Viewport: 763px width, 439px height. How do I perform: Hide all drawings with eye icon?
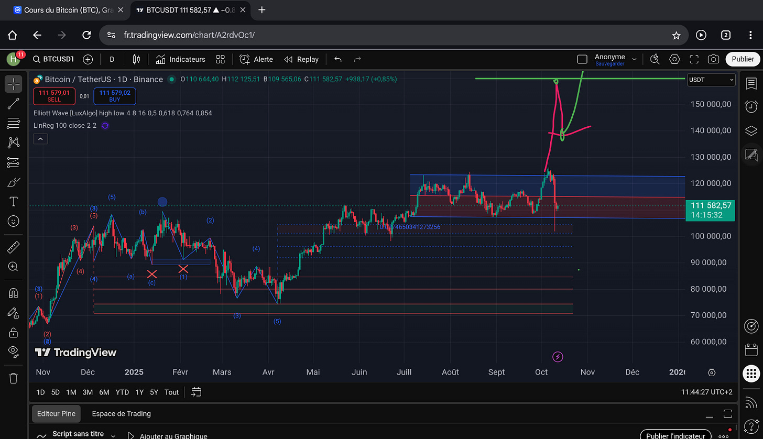pos(14,352)
